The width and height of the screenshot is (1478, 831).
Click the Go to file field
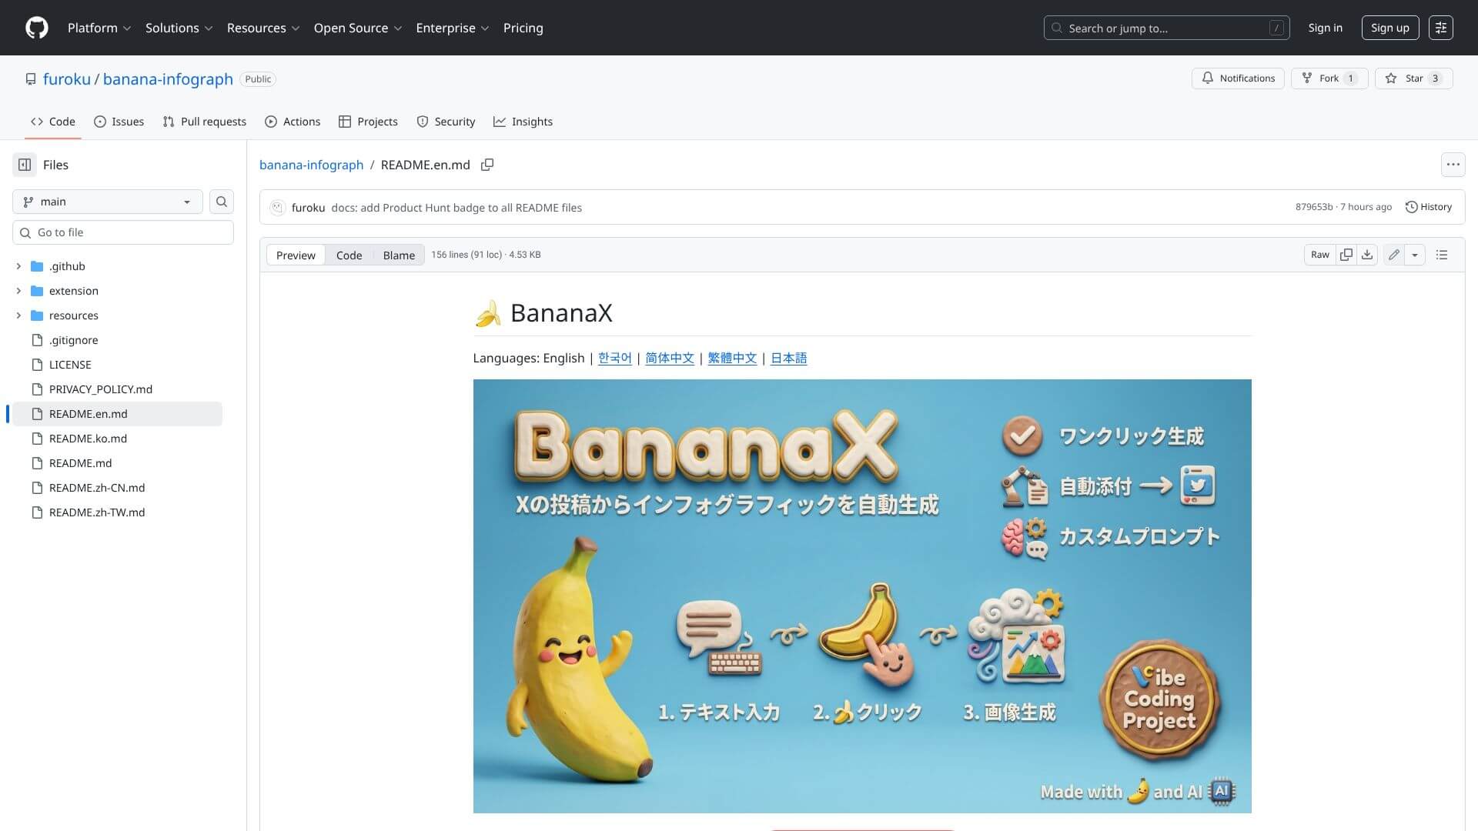point(123,232)
